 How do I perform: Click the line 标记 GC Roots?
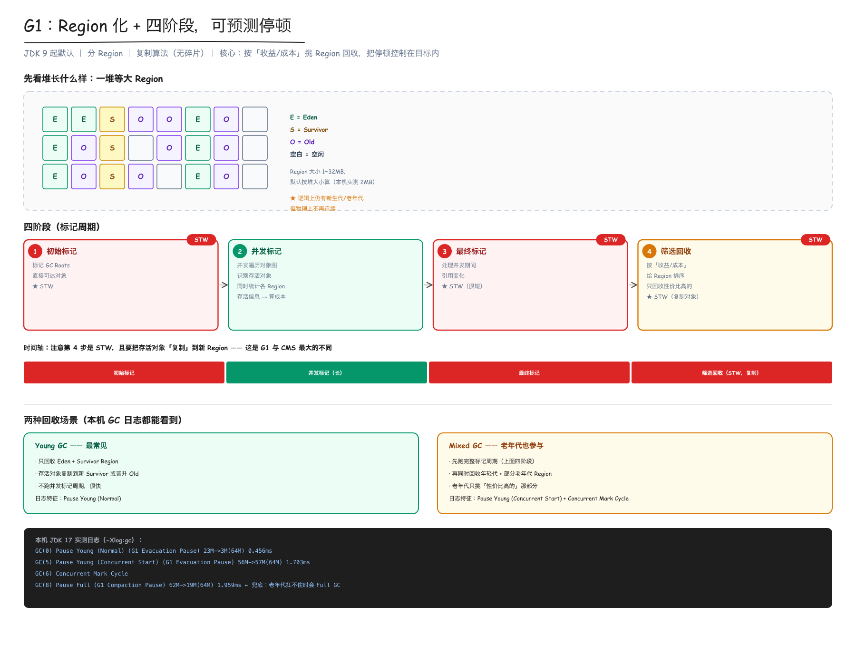click(x=51, y=265)
